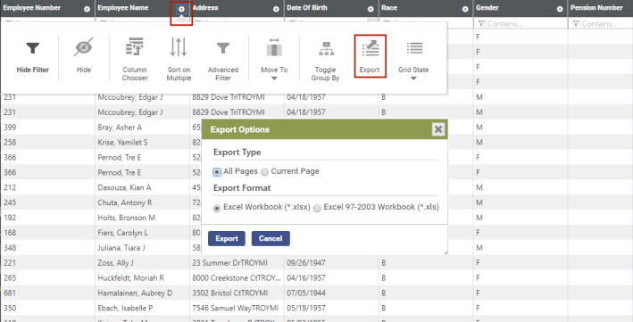Hide the column with eye icon

pos(84,47)
